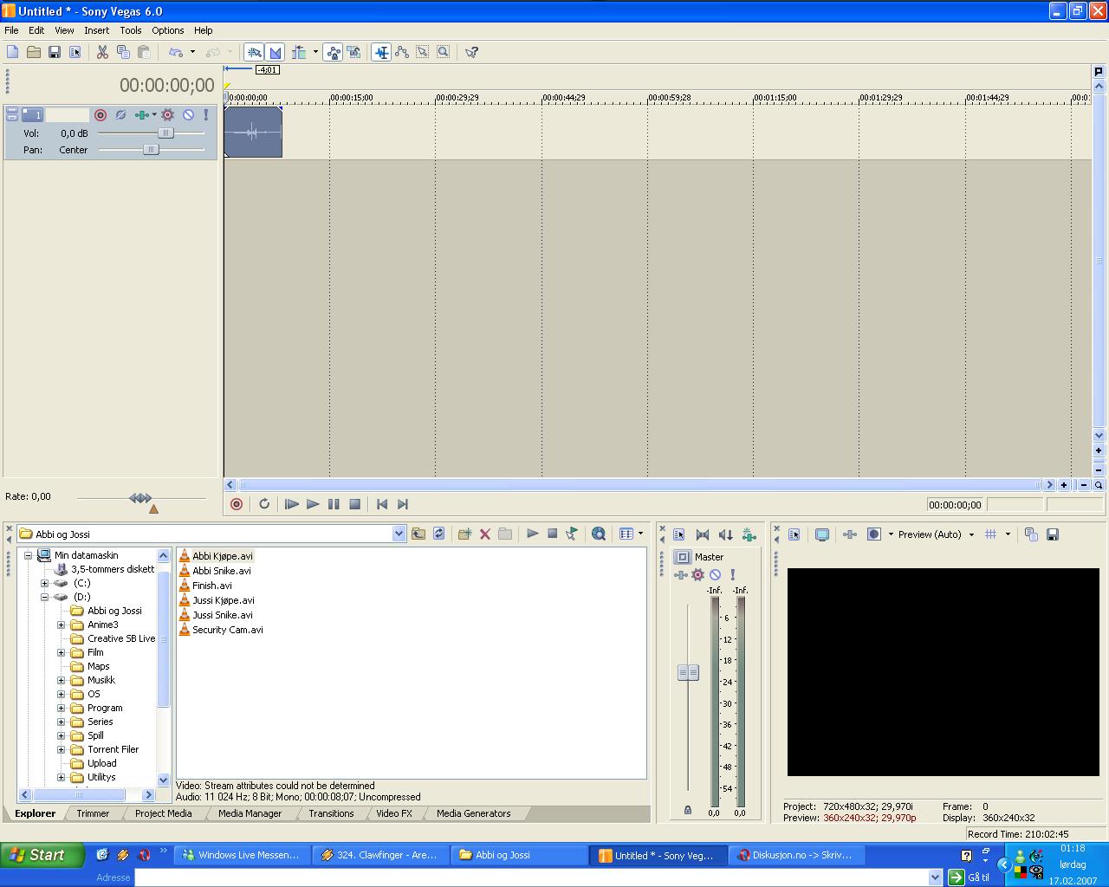The image size is (1109, 887).
Task: Open Abbi og Jossi window in the taskbar
Action: (518, 855)
